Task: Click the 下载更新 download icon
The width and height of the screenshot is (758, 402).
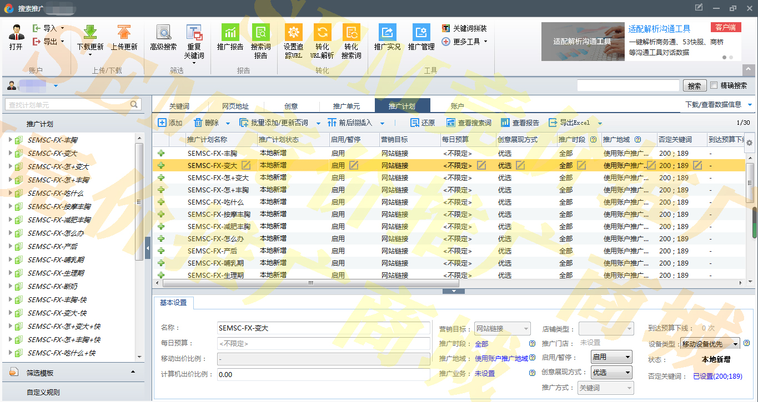Action: (90, 32)
